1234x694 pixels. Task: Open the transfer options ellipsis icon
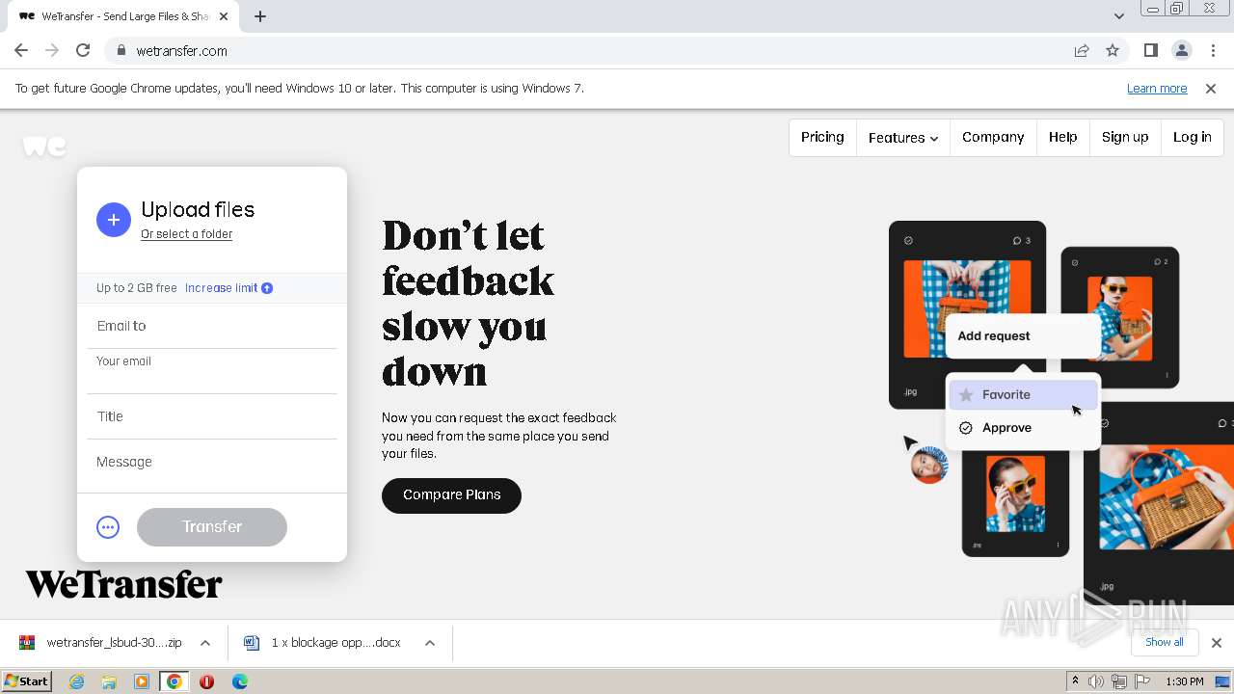(x=108, y=527)
